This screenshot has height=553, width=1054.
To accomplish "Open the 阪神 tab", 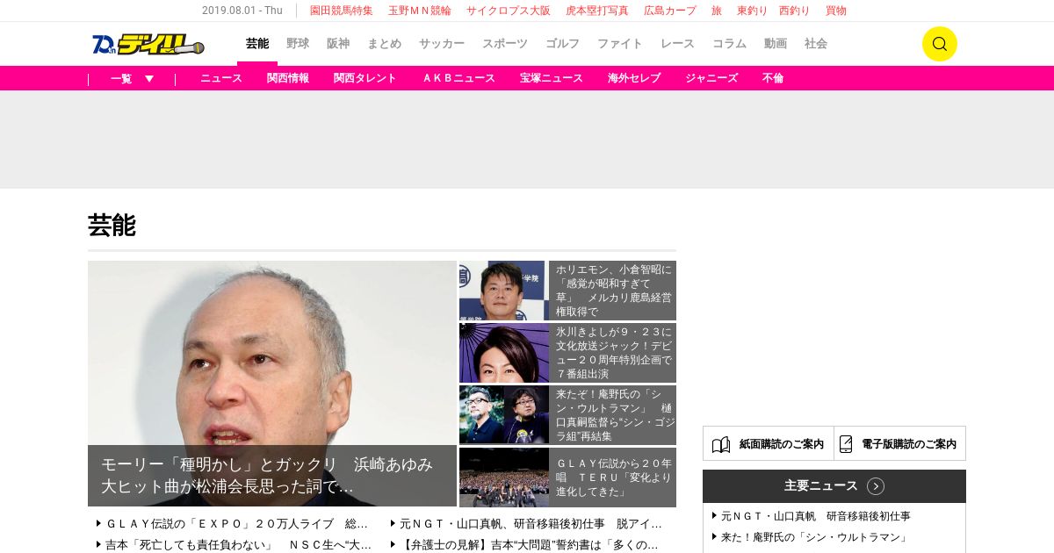I will [338, 44].
